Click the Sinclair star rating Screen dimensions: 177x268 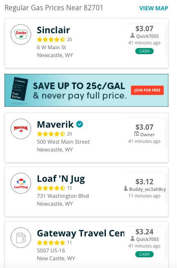point(51,39)
